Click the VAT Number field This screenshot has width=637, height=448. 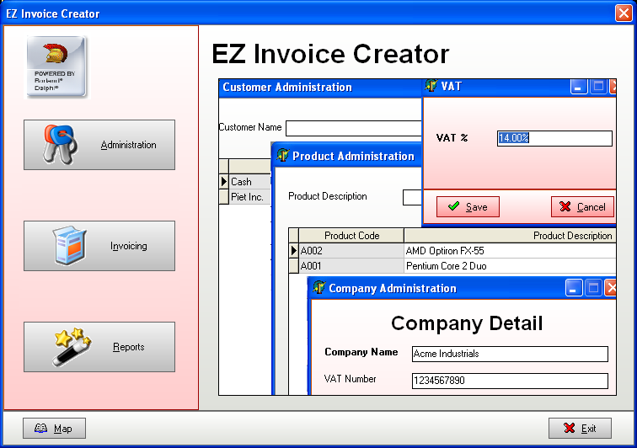[509, 381]
